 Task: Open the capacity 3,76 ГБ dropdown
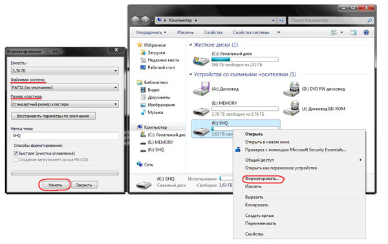pyautogui.click(x=65, y=71)
